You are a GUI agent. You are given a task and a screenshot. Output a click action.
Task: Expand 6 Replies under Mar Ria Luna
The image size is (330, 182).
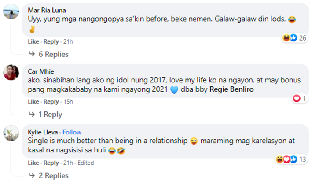[52, 54]
